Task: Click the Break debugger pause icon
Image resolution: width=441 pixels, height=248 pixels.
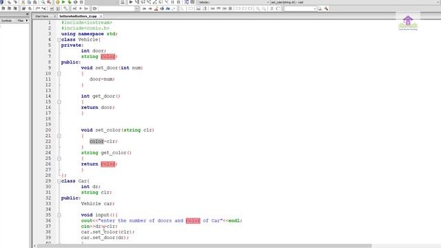Action: click(x=172, y=2)
